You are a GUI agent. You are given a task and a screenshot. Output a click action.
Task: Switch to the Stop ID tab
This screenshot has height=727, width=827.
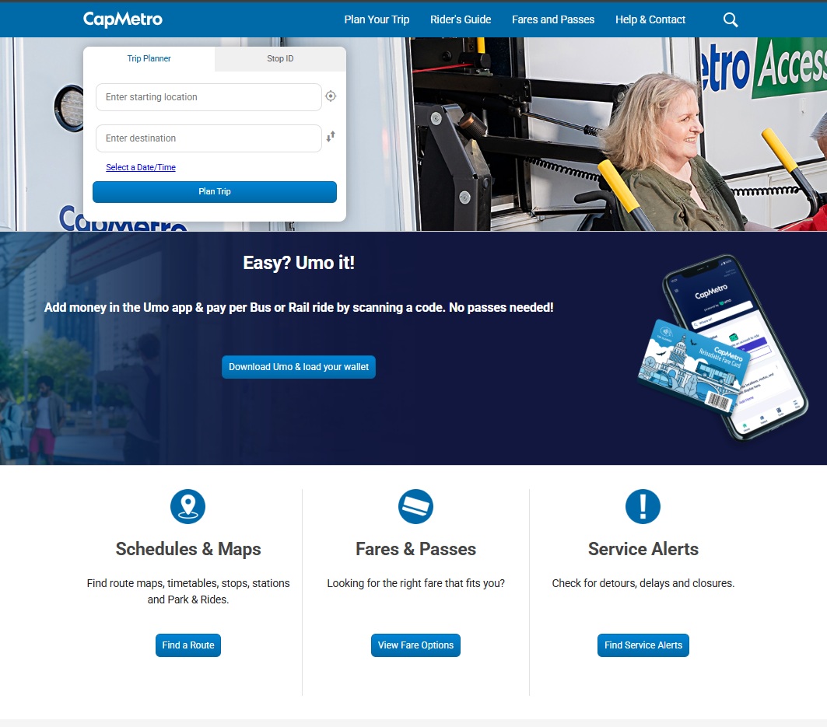click(x=280, y=58)
